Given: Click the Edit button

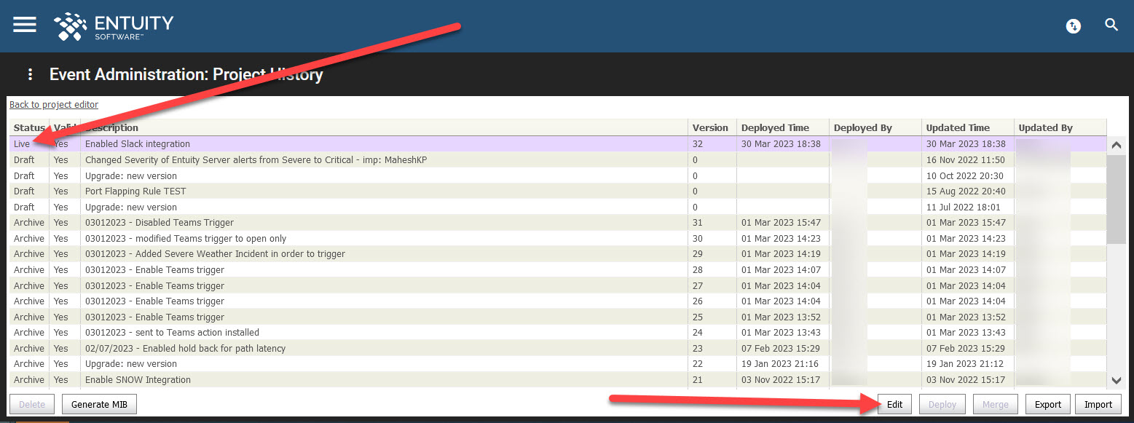Looking at the screenshot, I should 895,405.
